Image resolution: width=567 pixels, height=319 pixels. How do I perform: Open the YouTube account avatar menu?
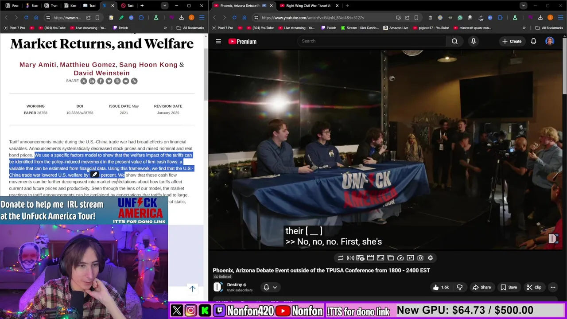pyautogui.click(x=550, y=41)
